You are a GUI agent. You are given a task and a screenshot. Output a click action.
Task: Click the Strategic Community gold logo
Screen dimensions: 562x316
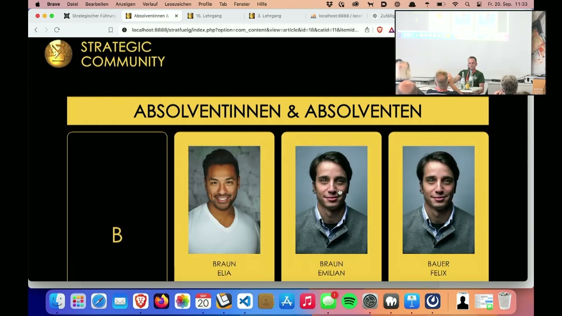58,54
